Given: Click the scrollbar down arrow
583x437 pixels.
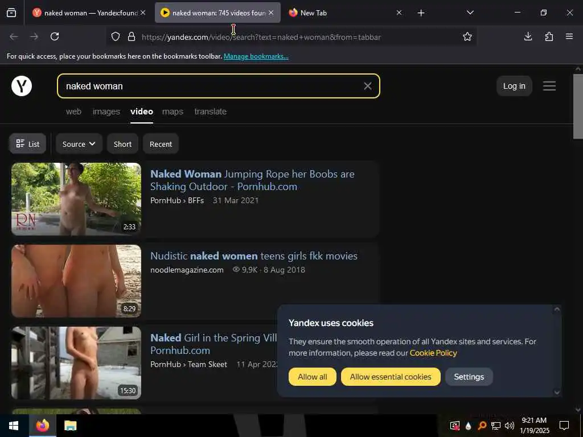Looking at the screenshot, I should tap(578, 410).
